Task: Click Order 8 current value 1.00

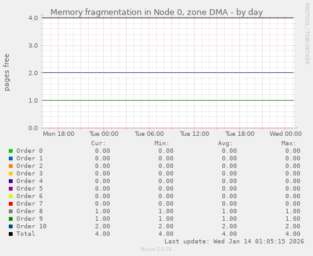Action: pyautogui.click(x=103, y=211)
